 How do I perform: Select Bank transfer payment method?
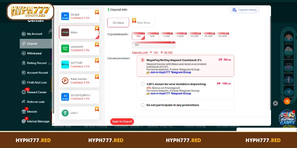click(79, 81)
